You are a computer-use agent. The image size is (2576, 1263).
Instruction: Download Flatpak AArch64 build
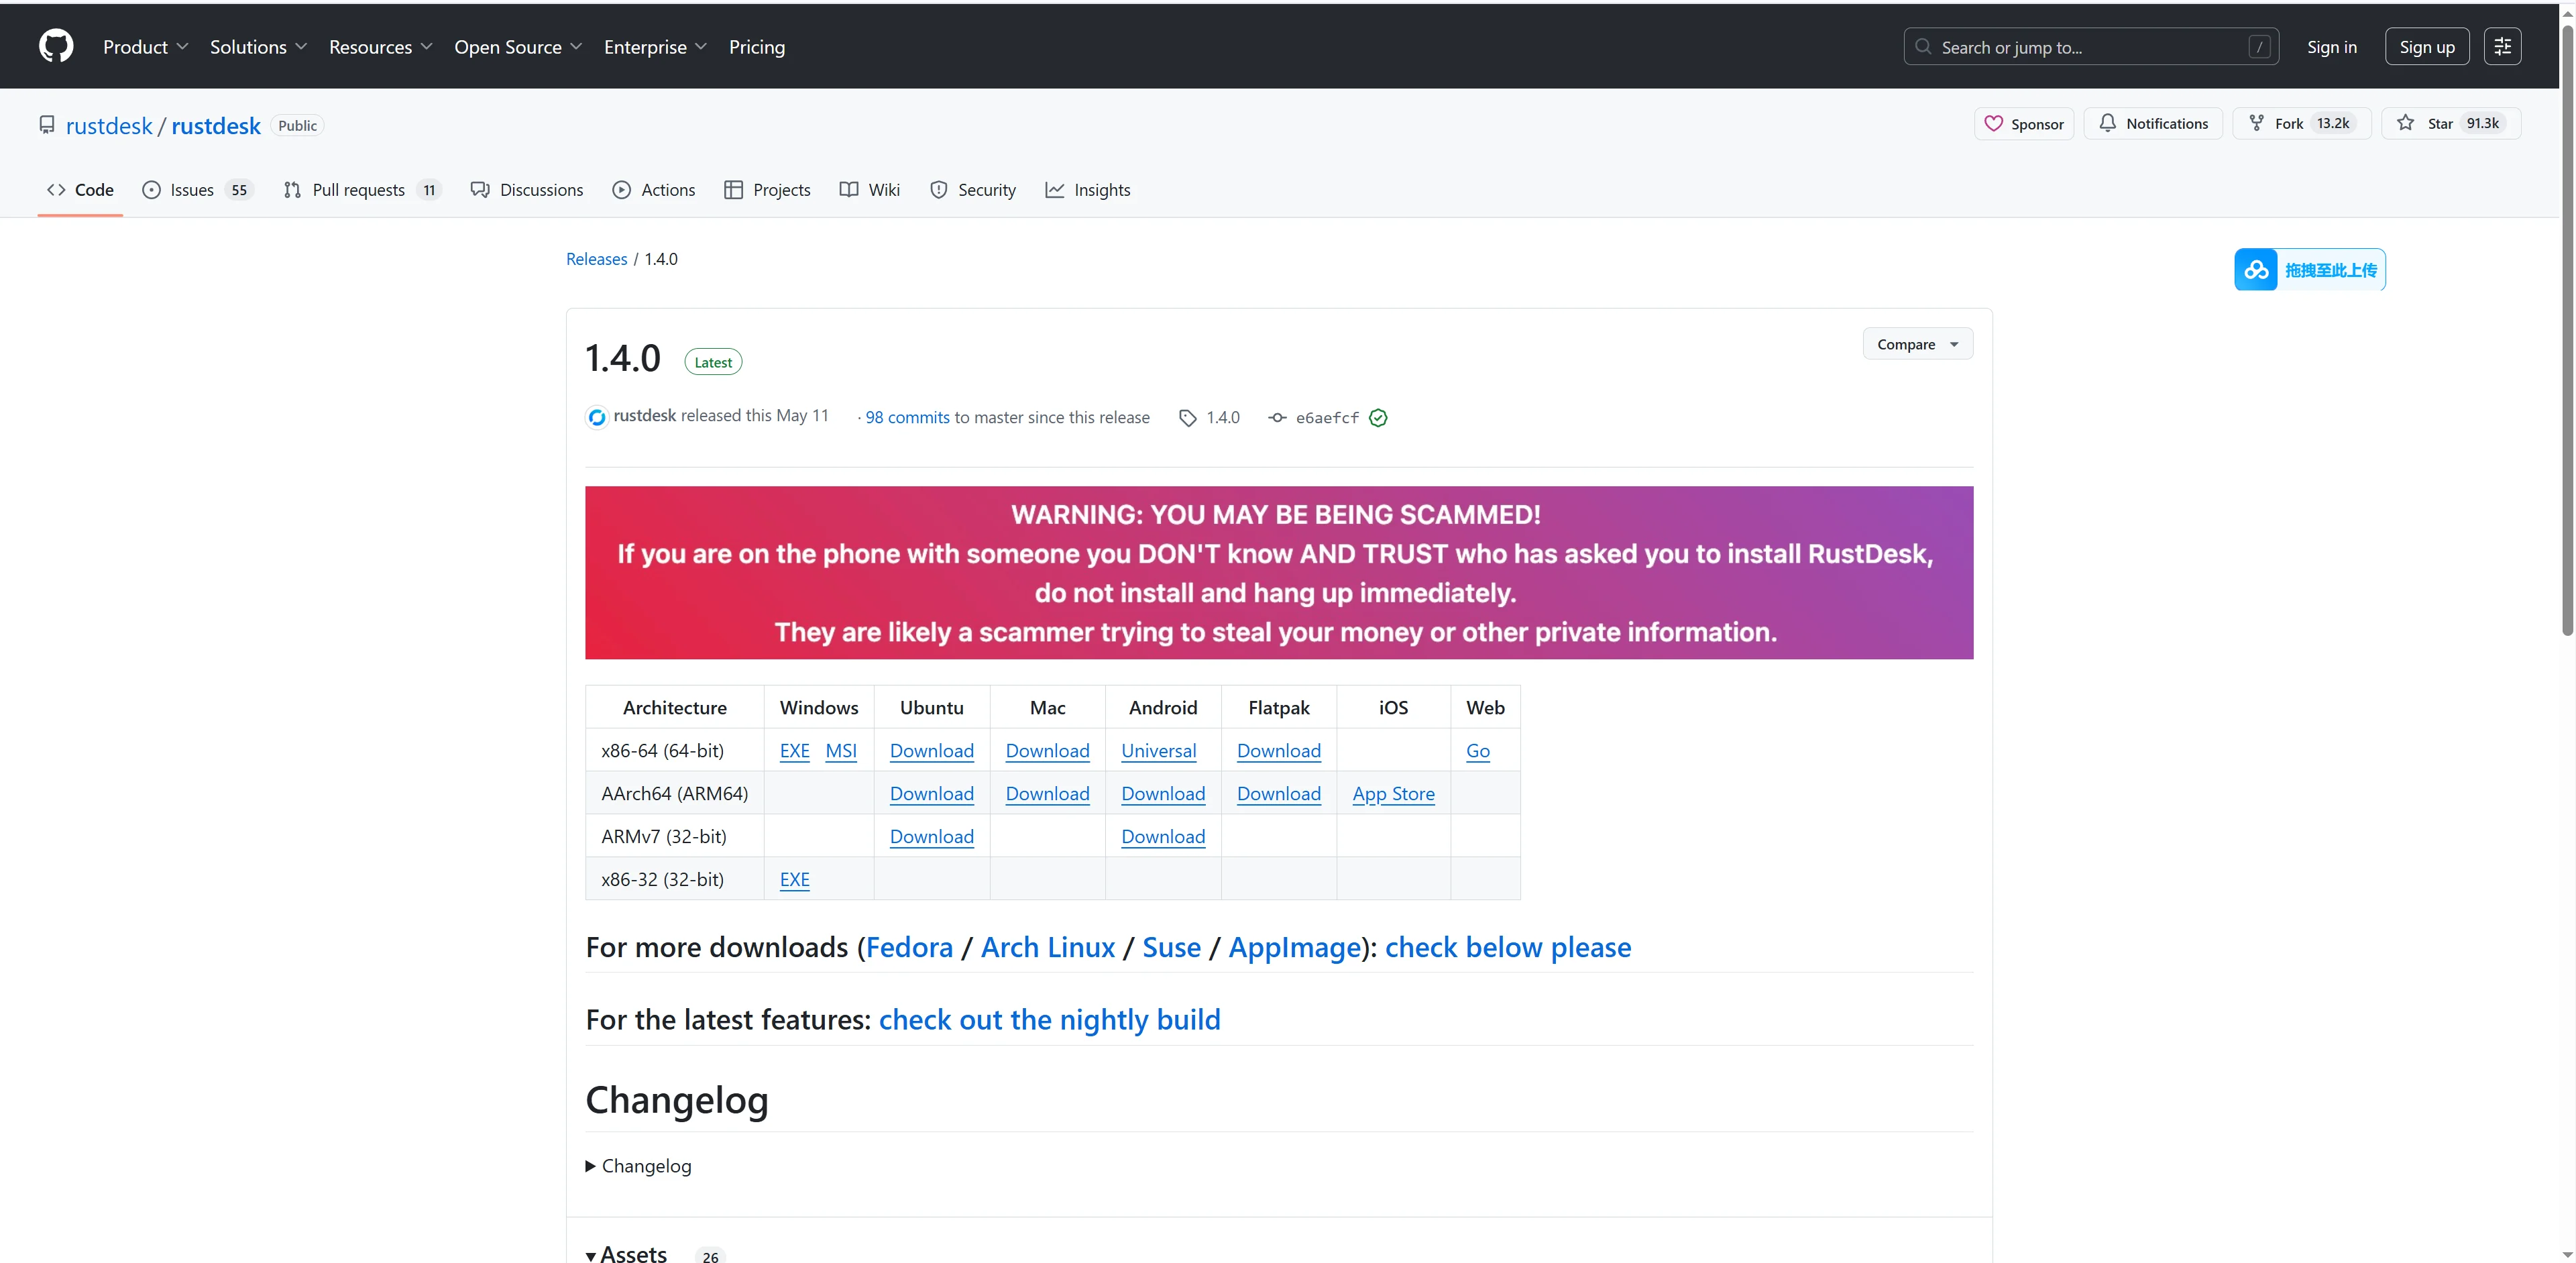pyautogui.click(x=1278, y=794)
